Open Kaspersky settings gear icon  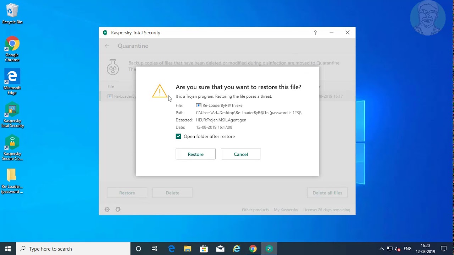107,210
